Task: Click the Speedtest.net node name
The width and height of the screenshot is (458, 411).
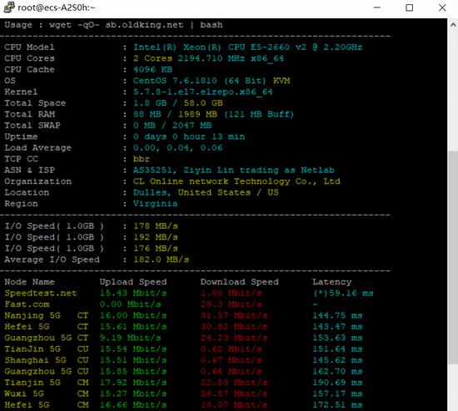Action: pos(41,293)
